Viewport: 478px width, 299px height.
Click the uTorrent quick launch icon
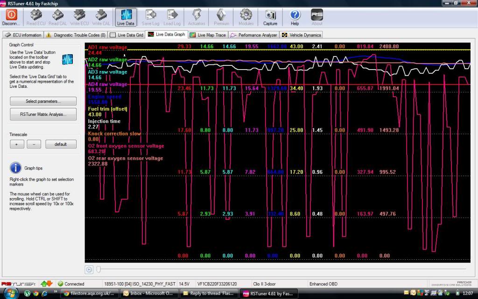(27, 293)
